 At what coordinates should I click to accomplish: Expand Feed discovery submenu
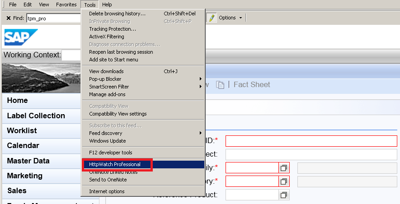click(x=143, y=133)
